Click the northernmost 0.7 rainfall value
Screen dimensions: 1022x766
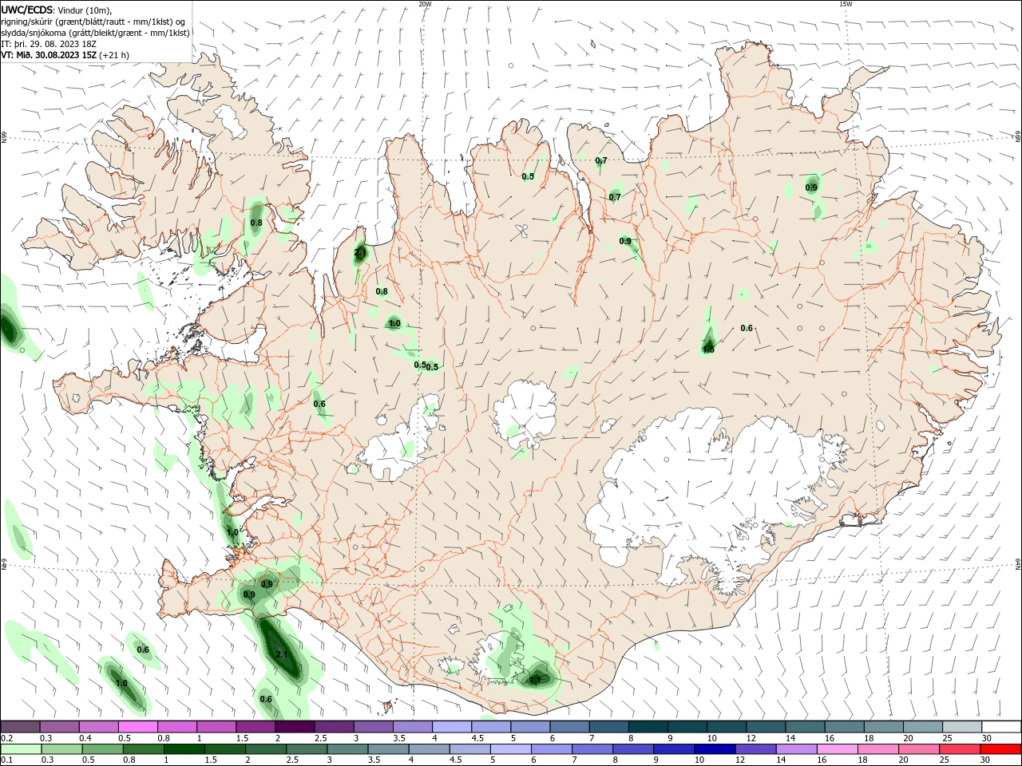coord(601,160)
